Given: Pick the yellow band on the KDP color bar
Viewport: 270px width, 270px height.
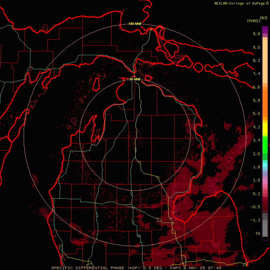Looking at the screenshot, I should (265, 128).
